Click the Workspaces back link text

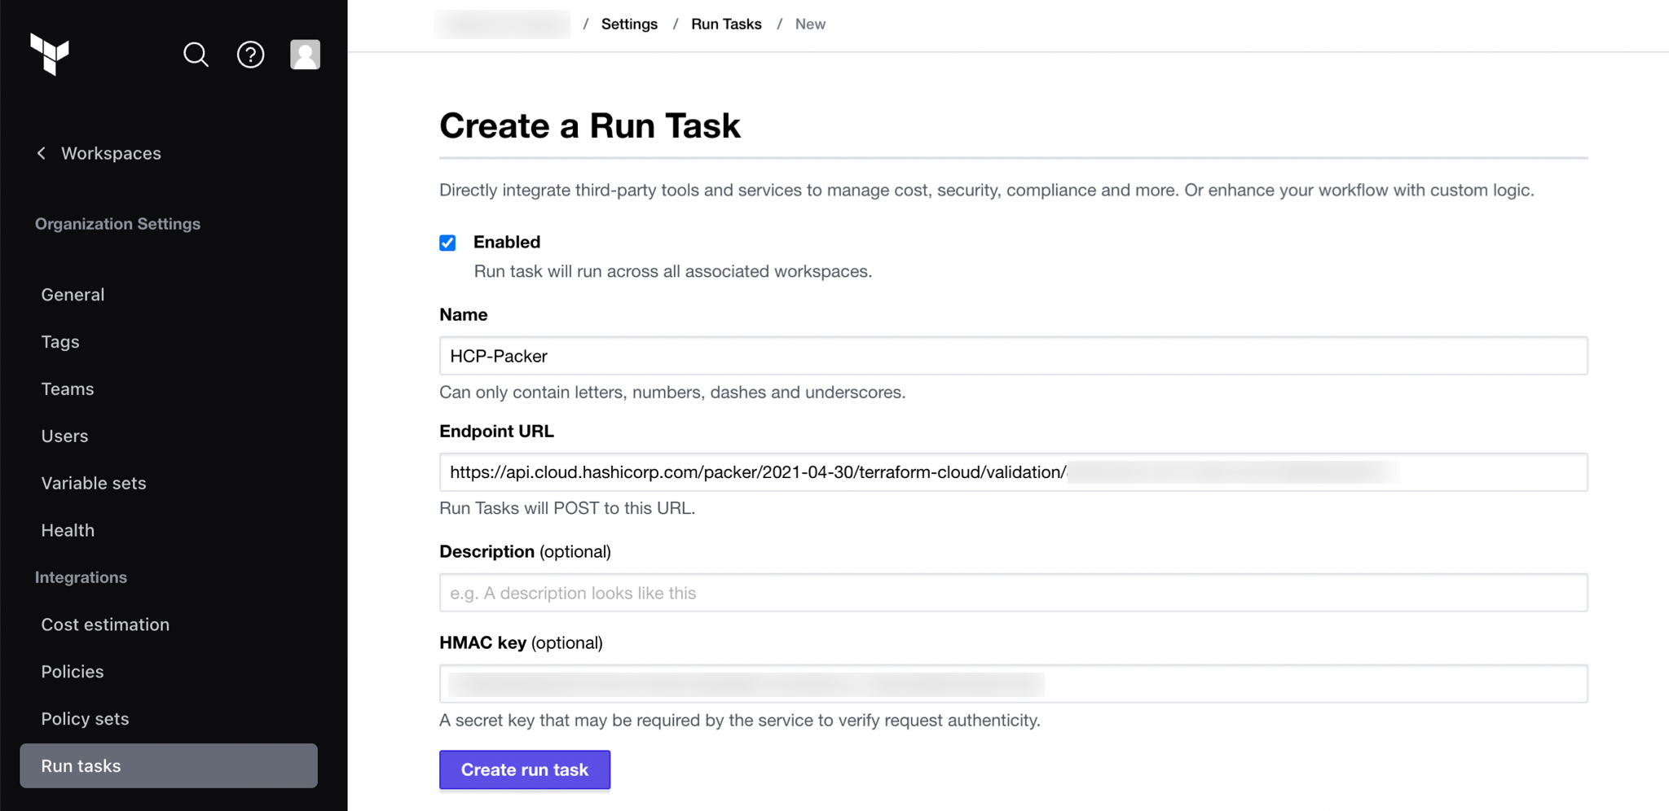click(x=111, y=153)
